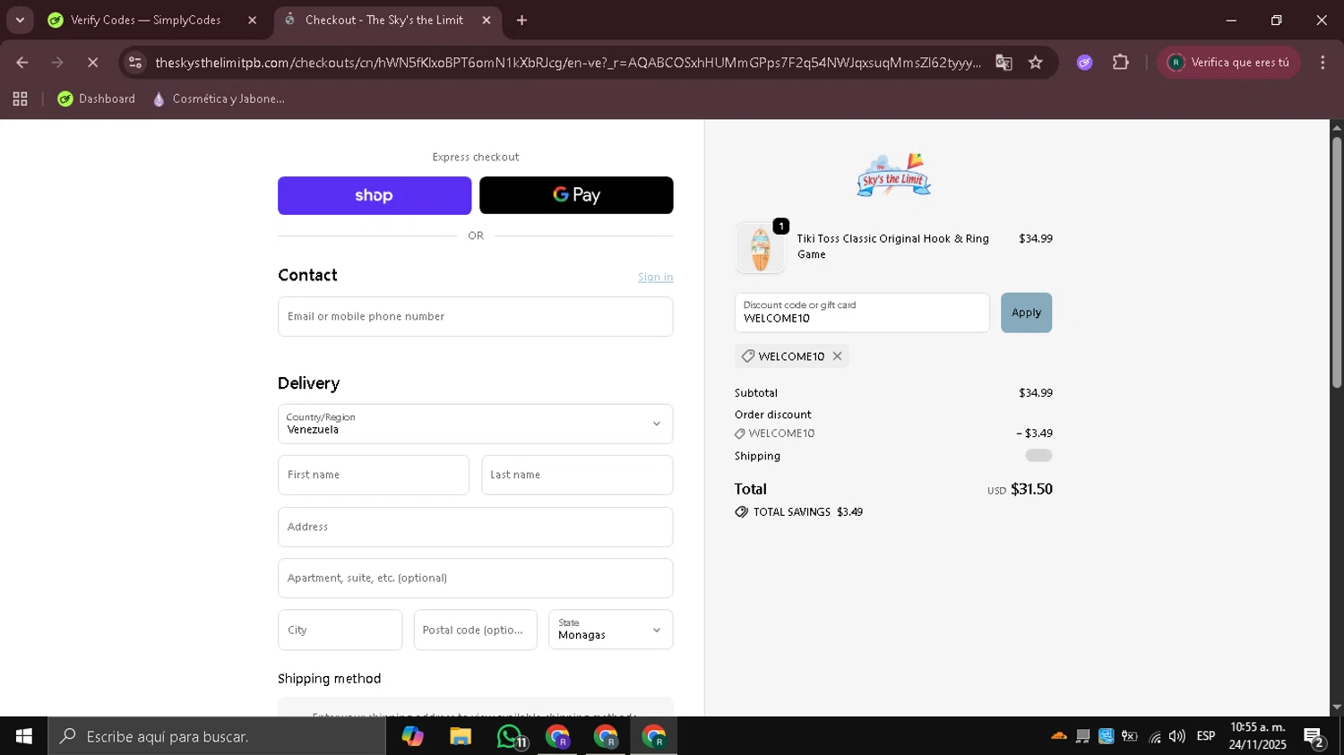Focus Apartment, suite, etc. field
The width and height of the screenshot is (1344, 755).
coord(475,579)
